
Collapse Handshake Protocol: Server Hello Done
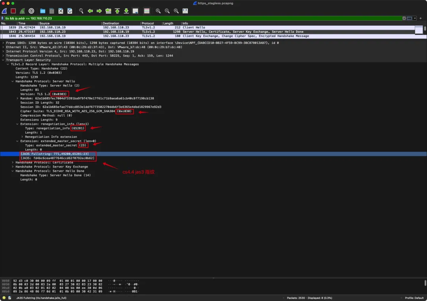[x=13, y=171]
